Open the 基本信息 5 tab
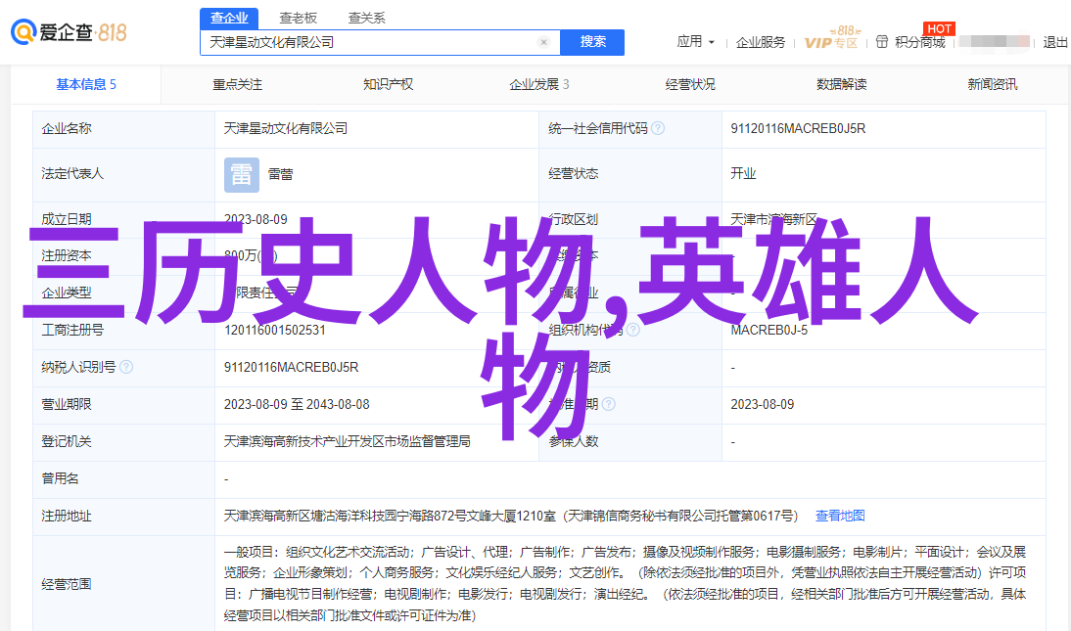This screenshot has width=1071, height=631. coord(86,85)
